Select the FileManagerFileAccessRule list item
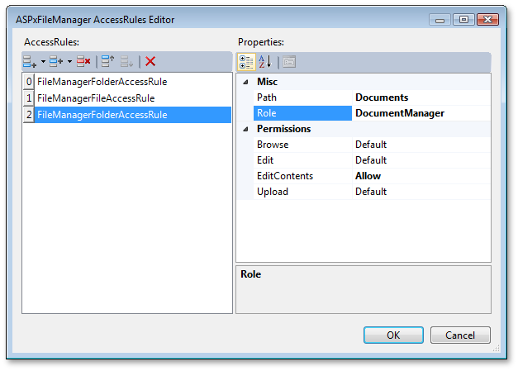Screen dimensions: 518x371 (96, 98)
